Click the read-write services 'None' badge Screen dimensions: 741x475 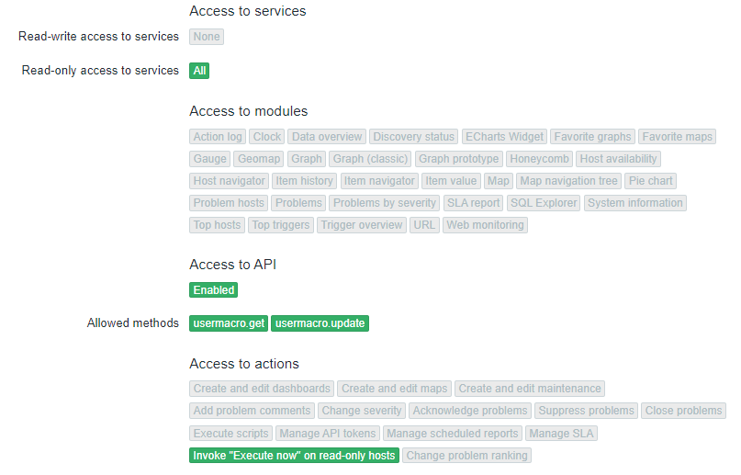point(207,37)
